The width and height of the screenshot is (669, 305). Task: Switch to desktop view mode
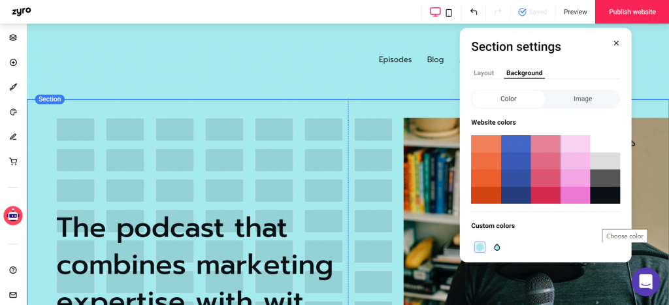[434, 12]
